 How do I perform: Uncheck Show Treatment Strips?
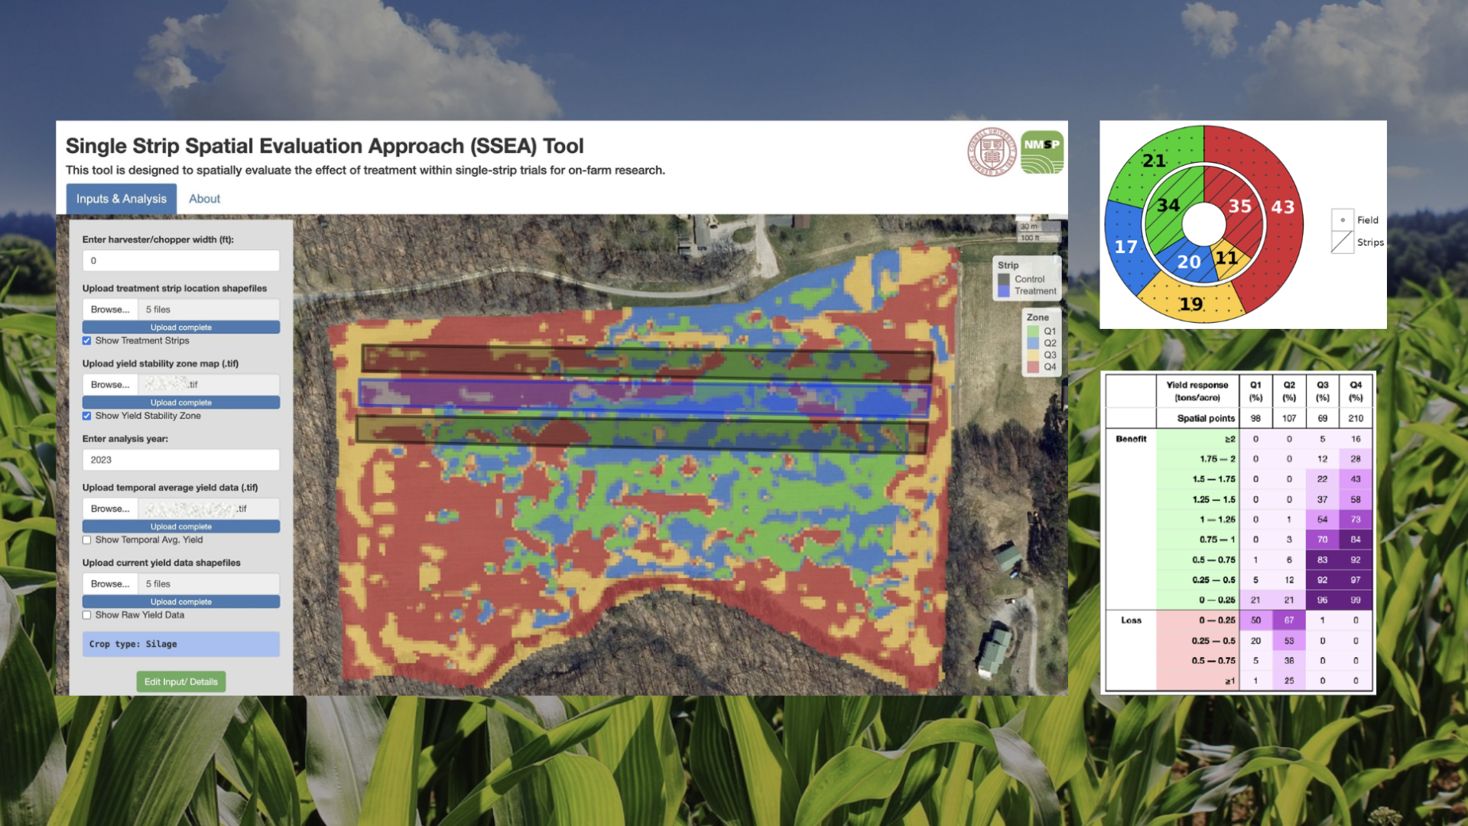[86, 340]
